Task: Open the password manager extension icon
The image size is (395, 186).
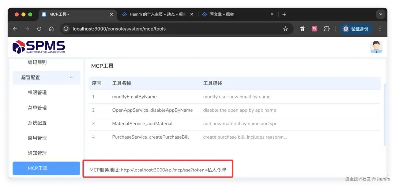Action: (302, 29)
